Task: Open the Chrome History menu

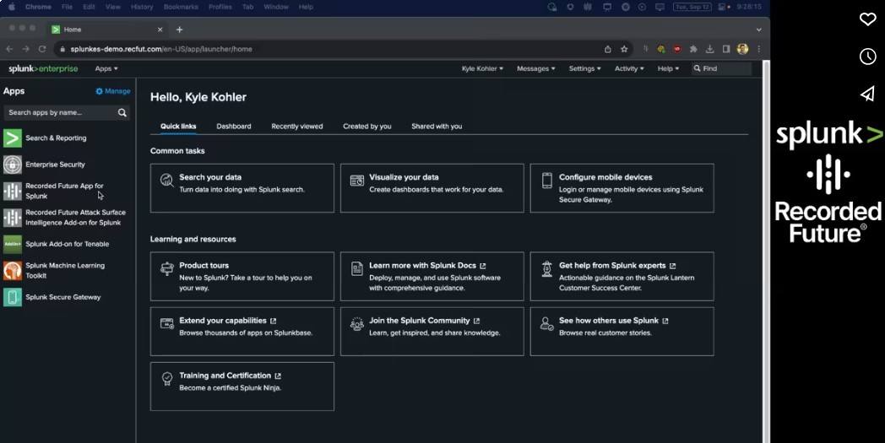Action: (x=142, y=7)
